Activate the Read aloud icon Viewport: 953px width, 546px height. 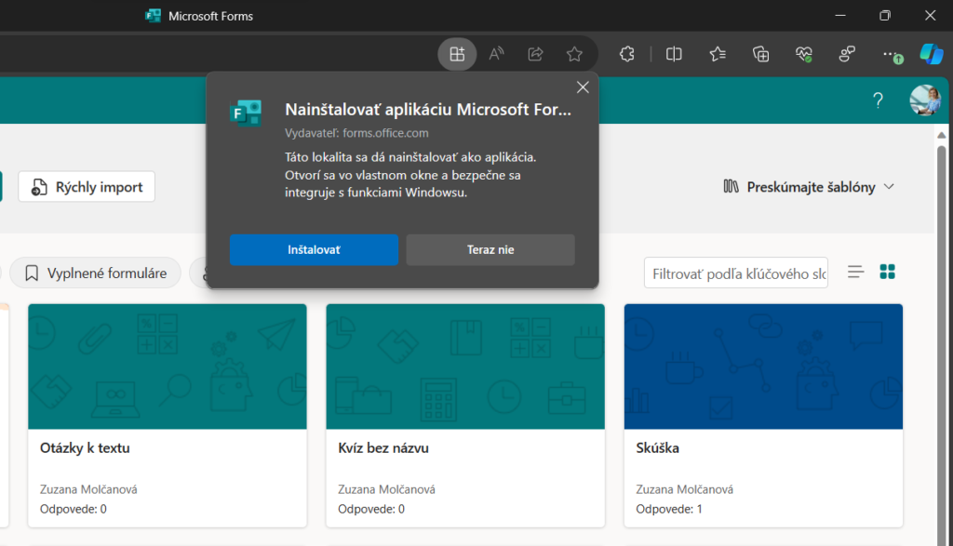point(497,54)
